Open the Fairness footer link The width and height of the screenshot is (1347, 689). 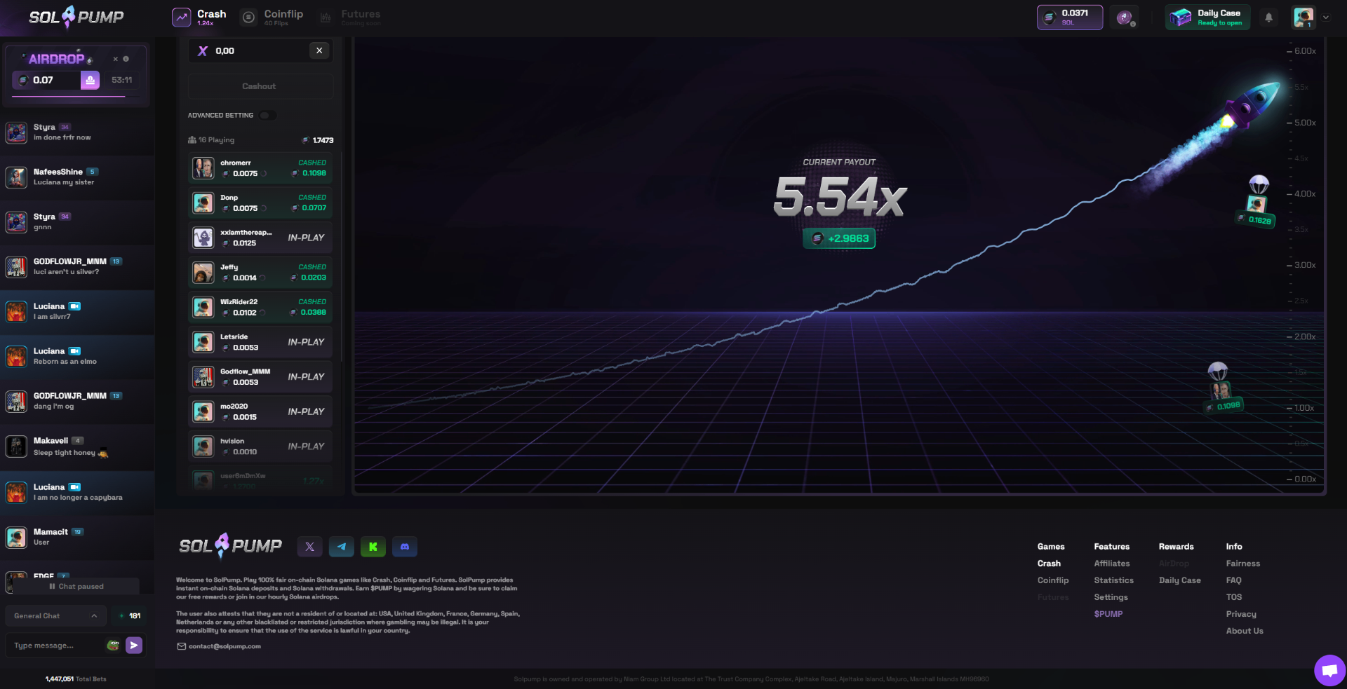(1242, 564)
